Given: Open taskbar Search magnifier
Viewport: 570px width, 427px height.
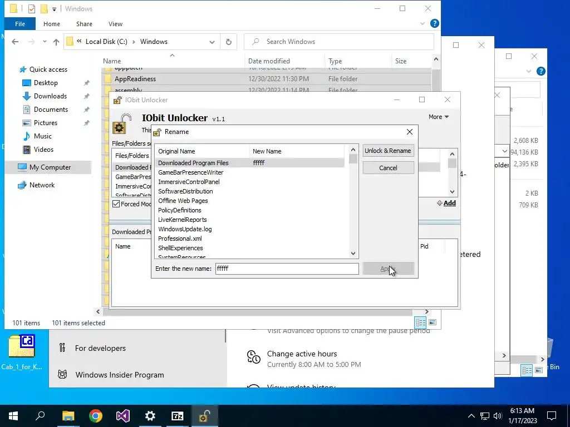Looking at the screenshot, I should [40, 416].
